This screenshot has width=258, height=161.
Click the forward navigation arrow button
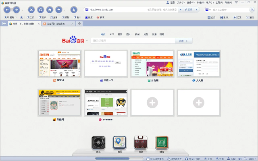coord(16,9)
